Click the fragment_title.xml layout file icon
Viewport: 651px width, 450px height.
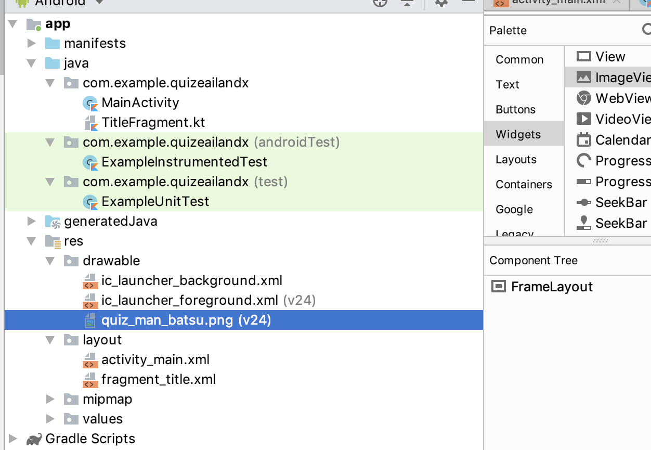click(x=90, y=380)
